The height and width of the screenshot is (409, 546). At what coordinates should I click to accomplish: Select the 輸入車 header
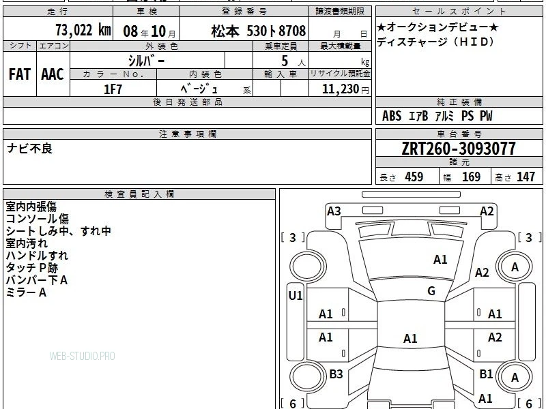pyautogui.click(x=281, y=74)
